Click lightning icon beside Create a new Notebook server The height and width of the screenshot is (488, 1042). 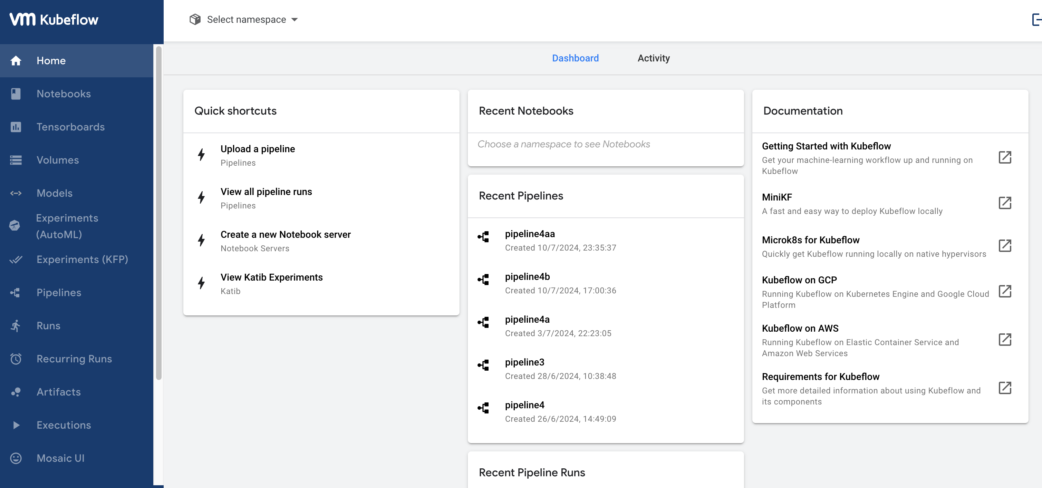tap(201, 240)
